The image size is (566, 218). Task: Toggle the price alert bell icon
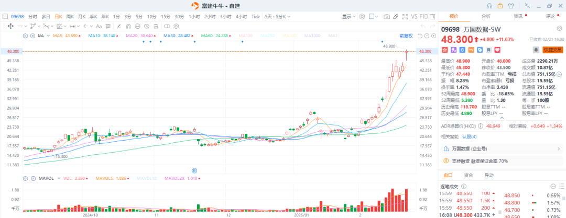pyautogui.click(x=537, y=49)
